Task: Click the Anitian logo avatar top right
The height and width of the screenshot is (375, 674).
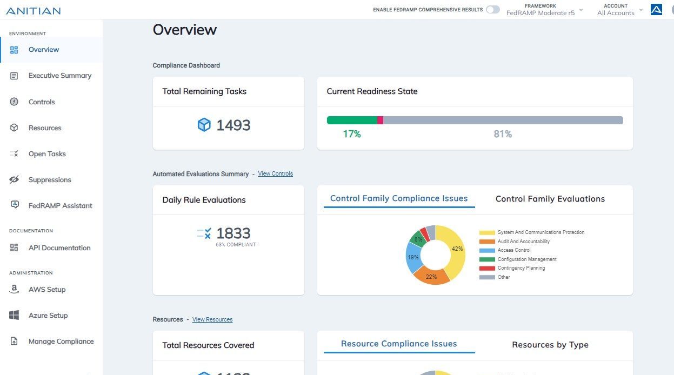Action: coord(656,9)
